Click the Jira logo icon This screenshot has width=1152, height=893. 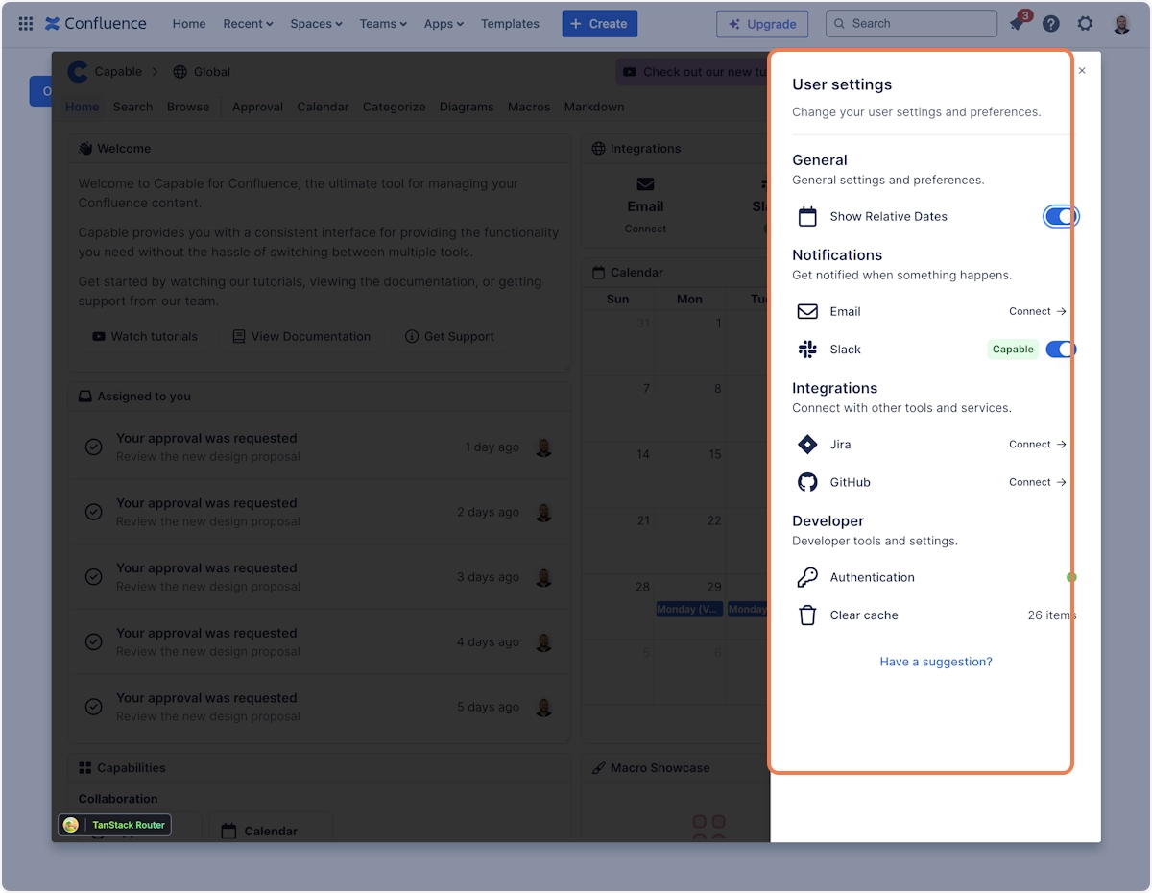pos(807,445)
